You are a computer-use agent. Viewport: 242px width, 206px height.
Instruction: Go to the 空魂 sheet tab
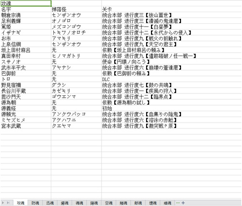[x=109, y=203]
